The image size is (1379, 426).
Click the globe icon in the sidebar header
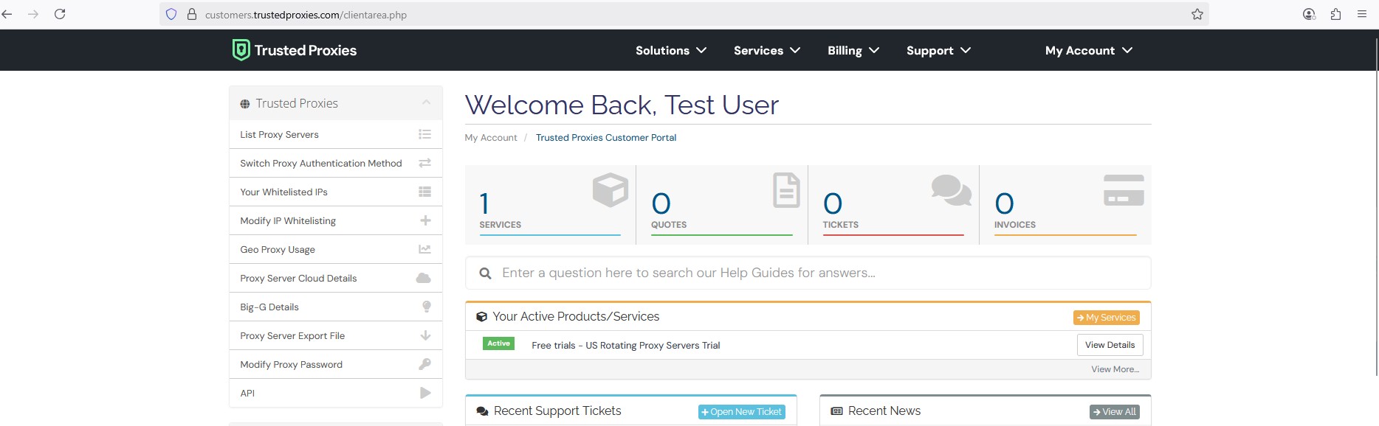coord(245,104)
